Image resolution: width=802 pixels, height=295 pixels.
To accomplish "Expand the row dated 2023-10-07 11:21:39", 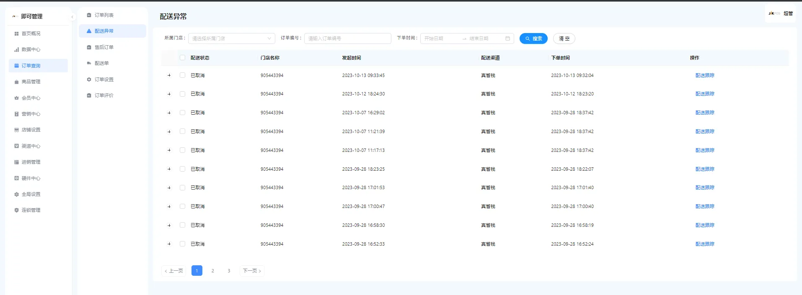I will 169,131.
